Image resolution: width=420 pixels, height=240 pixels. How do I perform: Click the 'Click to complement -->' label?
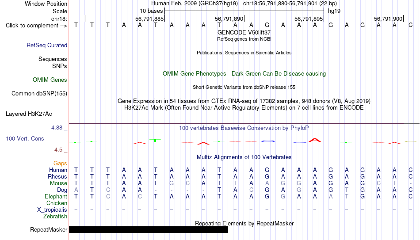coord(36,26)
